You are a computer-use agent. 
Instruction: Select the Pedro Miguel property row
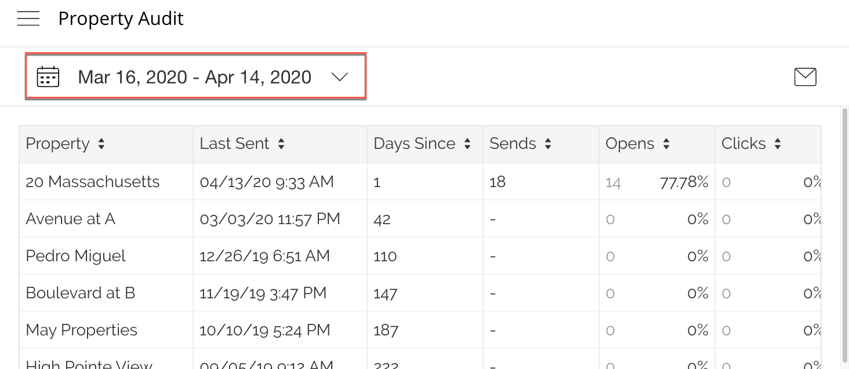(x=76, y=256)
